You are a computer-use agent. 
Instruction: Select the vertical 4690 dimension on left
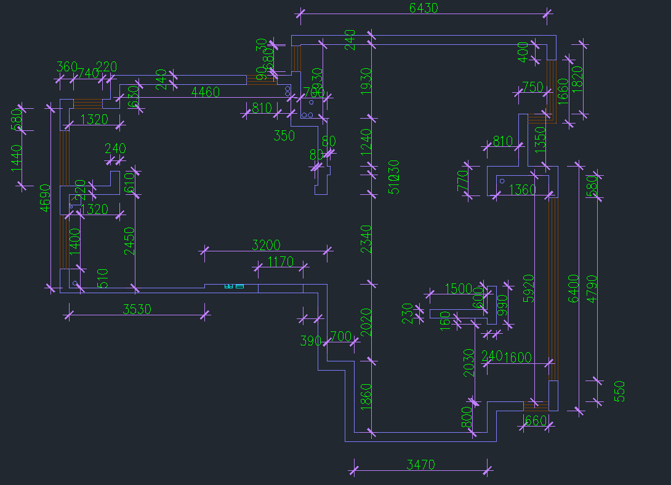point(45,198)
